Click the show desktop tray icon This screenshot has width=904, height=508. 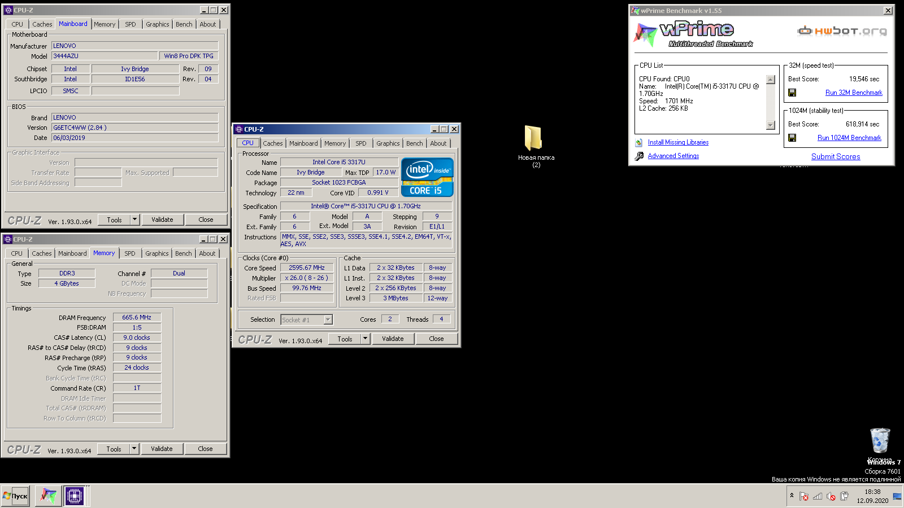point(897,496)
